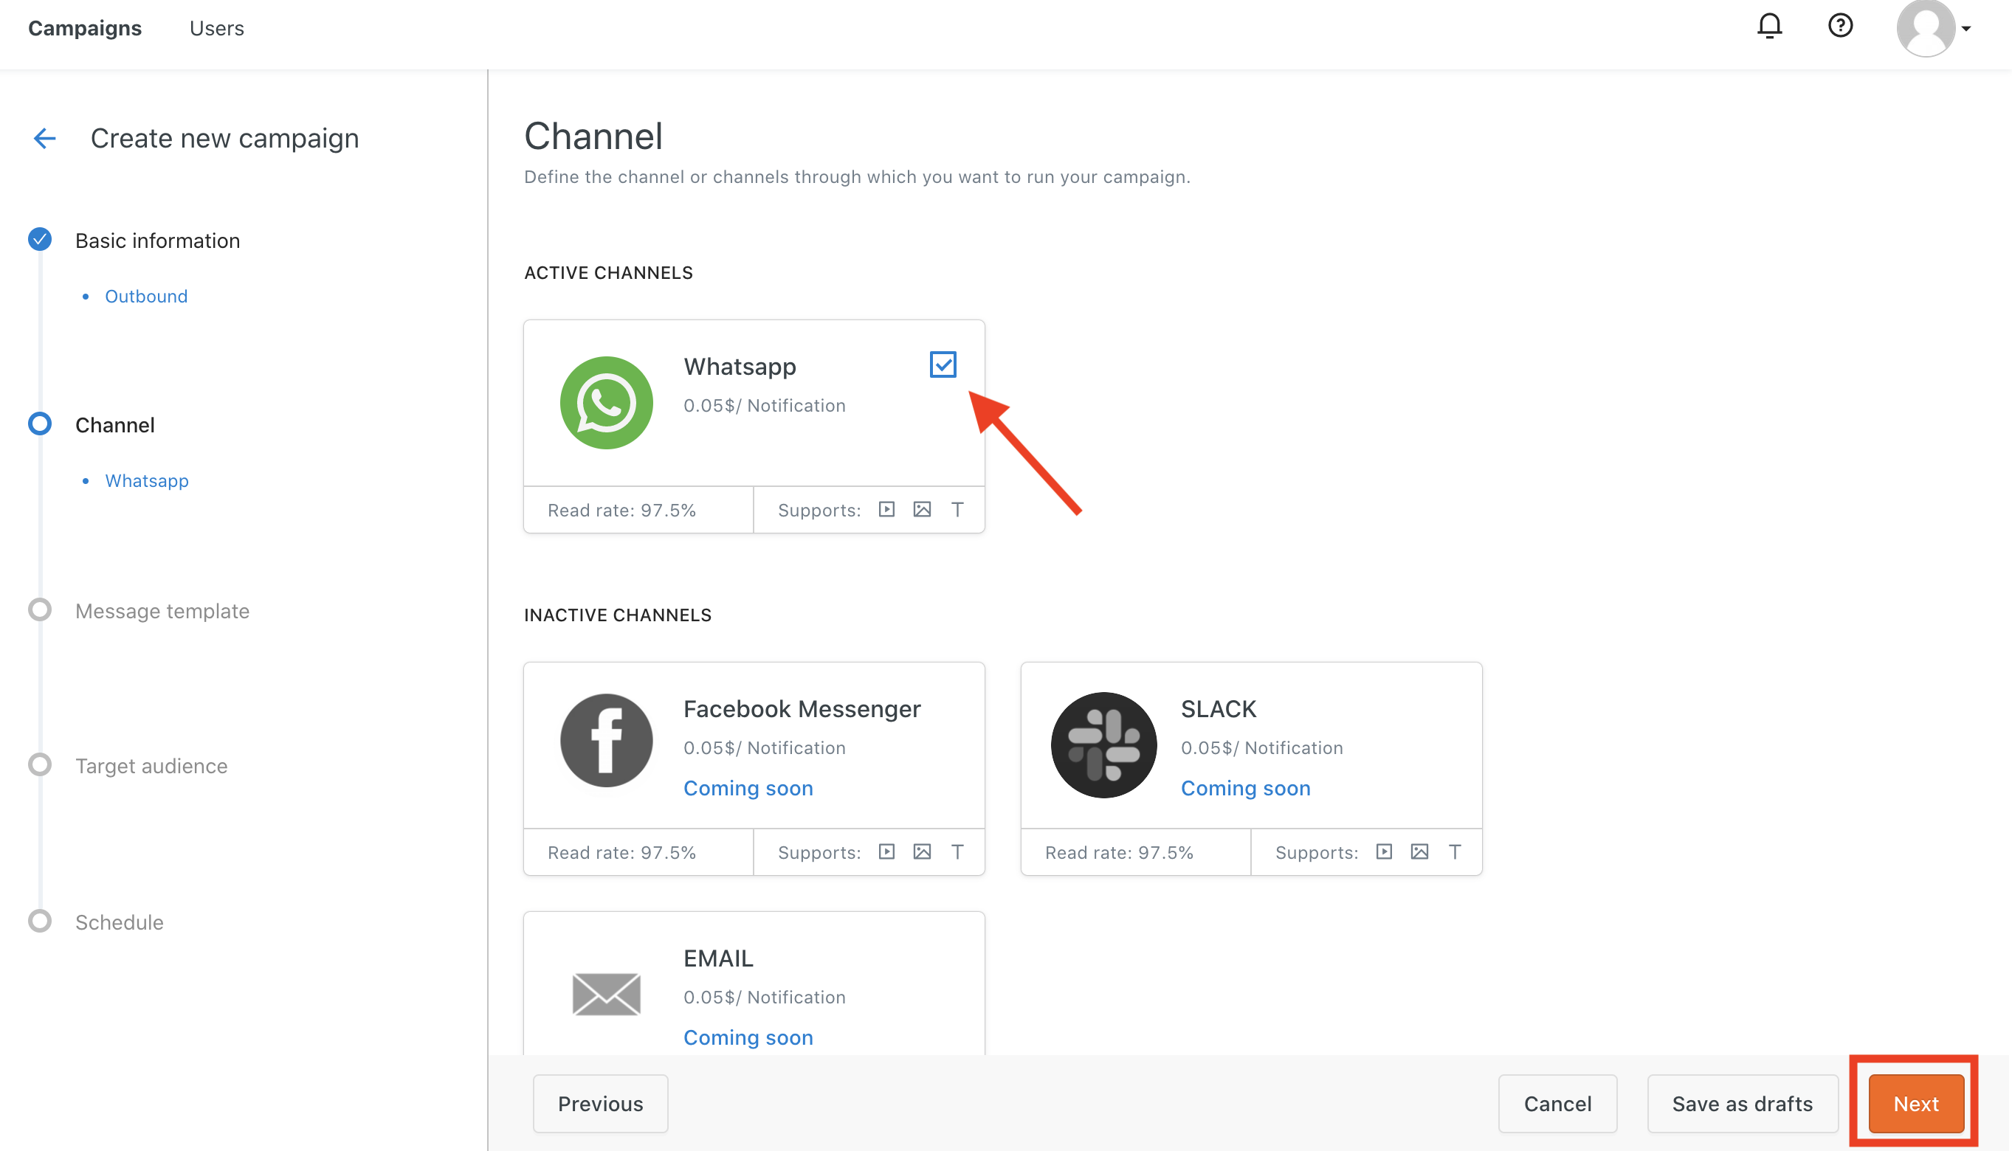Click the Previous button

[600, 1104]
